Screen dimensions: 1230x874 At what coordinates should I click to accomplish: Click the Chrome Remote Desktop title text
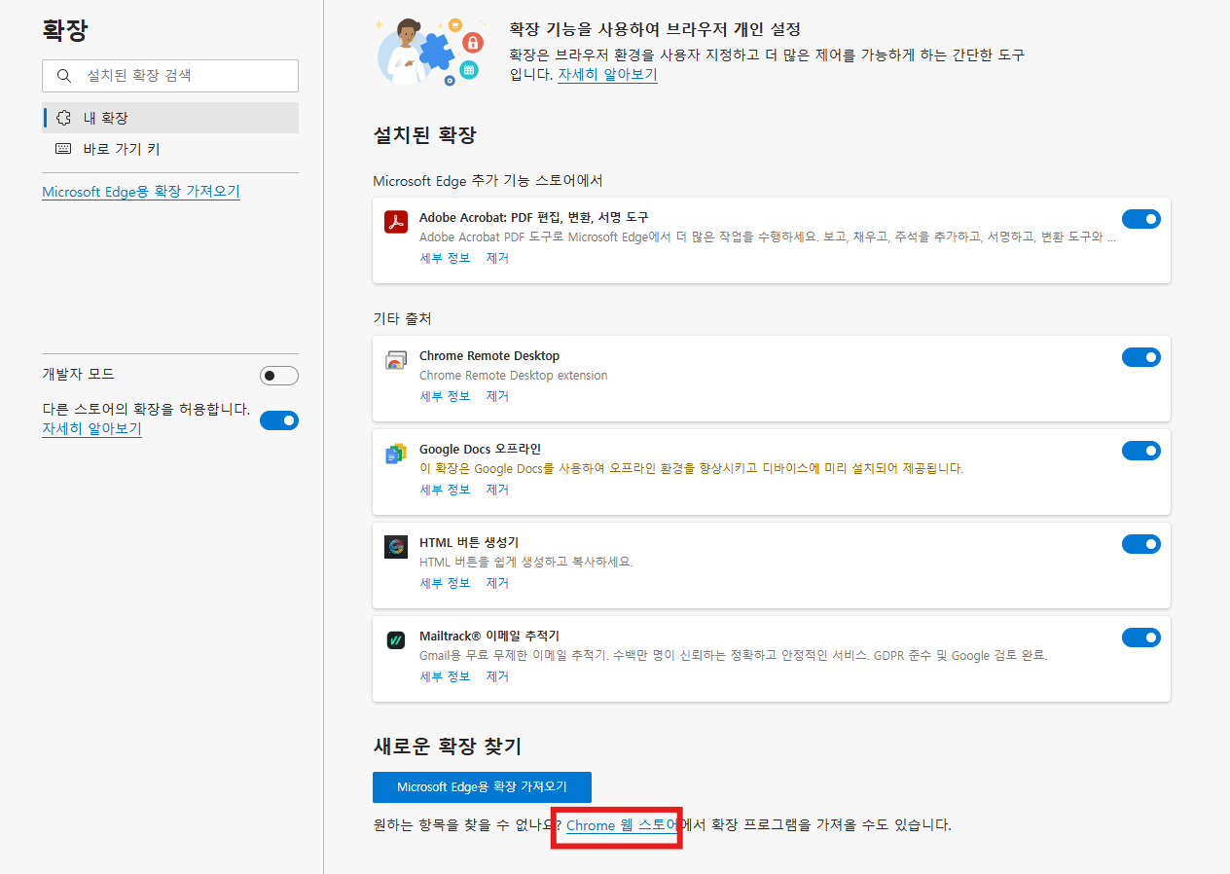(x=489, y=355)
